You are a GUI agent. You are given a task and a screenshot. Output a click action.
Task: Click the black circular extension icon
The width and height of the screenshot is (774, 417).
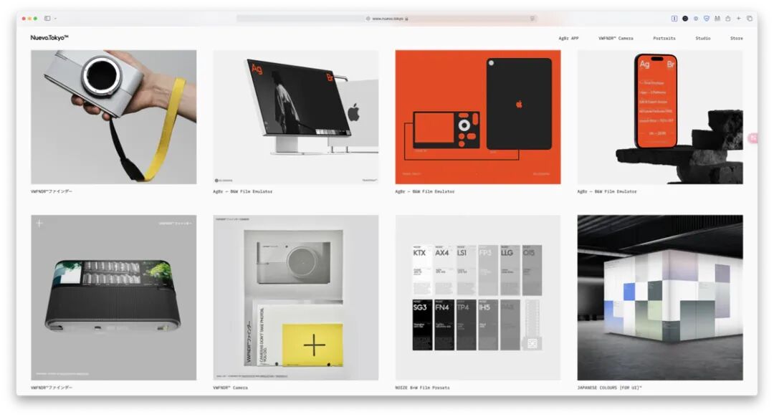[685, 18]
